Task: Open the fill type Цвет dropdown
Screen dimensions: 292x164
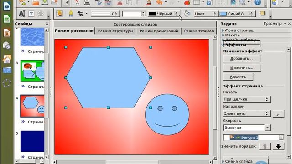Action: [x=214, y=14]
